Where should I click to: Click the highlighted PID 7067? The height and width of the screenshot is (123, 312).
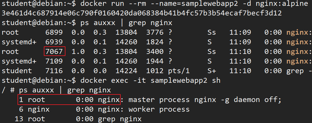(54, 52)
